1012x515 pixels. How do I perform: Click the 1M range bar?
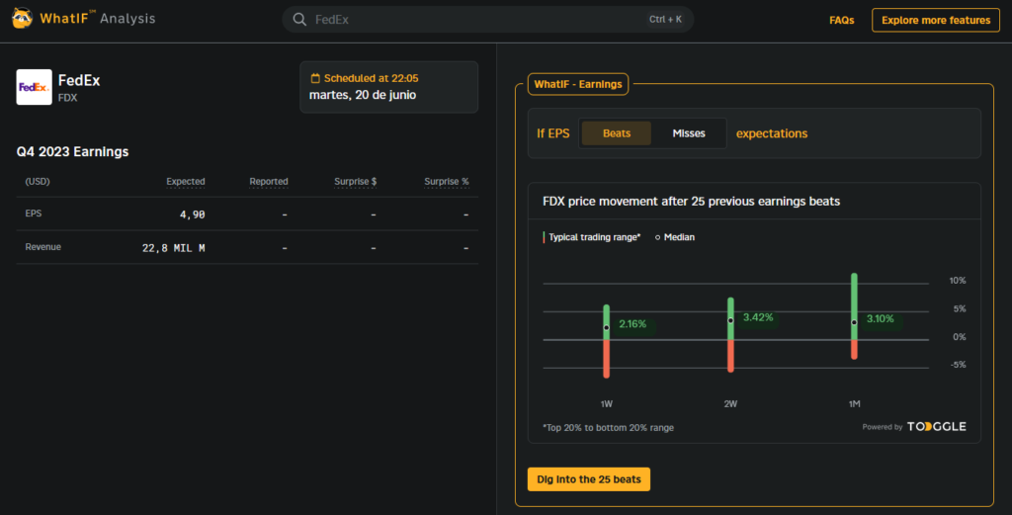[x=854, y=316]
